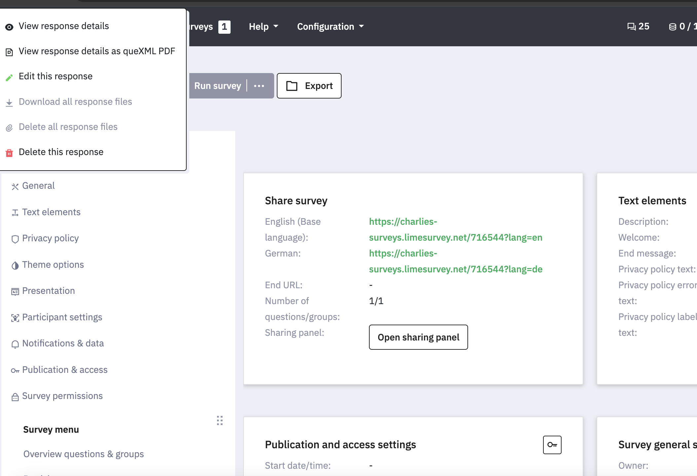Click the queXML PDF document icon
697x476 pixels.
tap(9, 52)
